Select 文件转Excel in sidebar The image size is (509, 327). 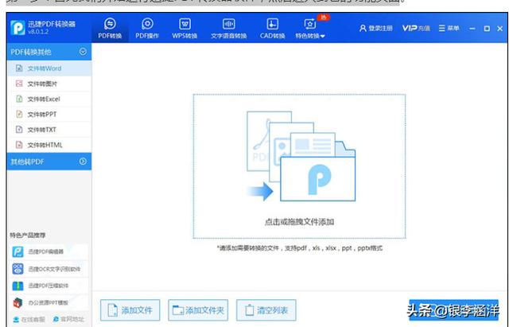tap(49, 99)
